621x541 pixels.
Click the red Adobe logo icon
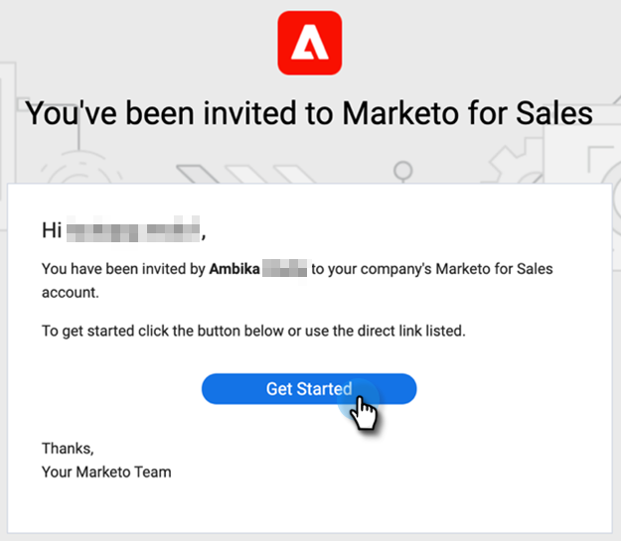(310, 43)
